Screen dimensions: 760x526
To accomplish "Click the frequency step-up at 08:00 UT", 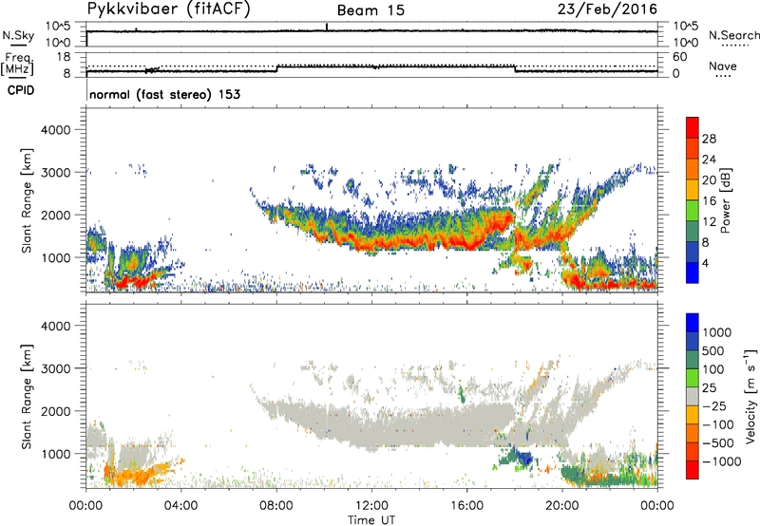I will coord(276,68).
